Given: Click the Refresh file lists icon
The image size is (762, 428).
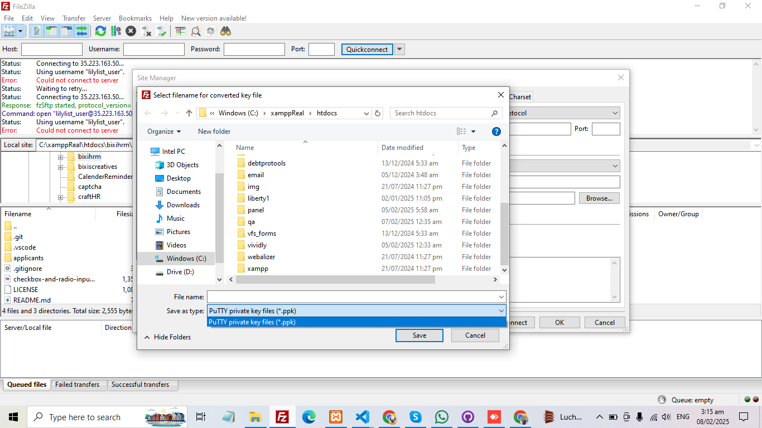Looking at the screenshot, I should pos(100,31).
